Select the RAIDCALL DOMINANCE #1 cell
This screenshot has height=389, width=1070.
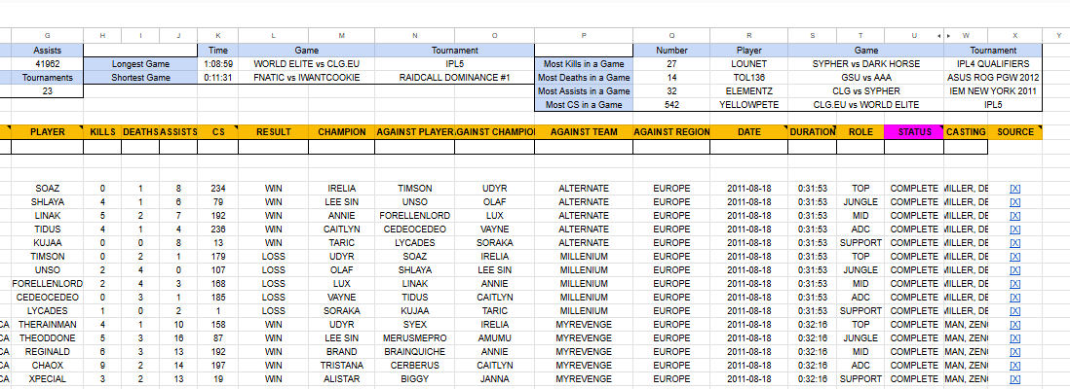[454, 78]
